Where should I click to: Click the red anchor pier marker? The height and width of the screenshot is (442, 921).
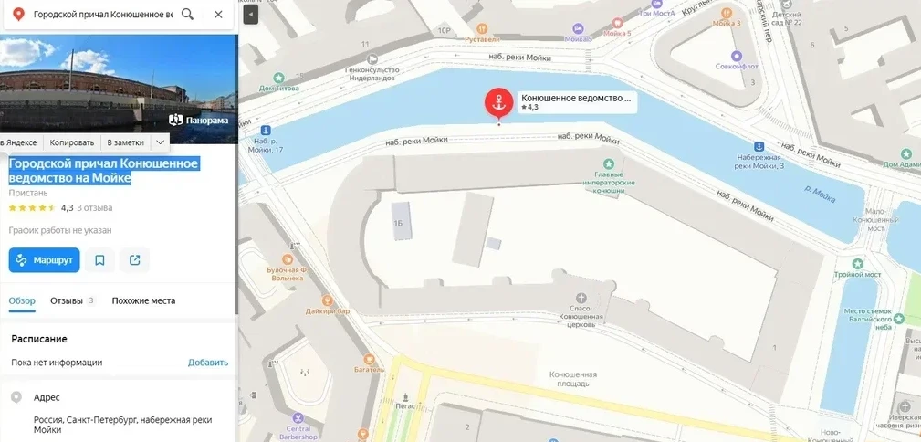pos(498,101)
